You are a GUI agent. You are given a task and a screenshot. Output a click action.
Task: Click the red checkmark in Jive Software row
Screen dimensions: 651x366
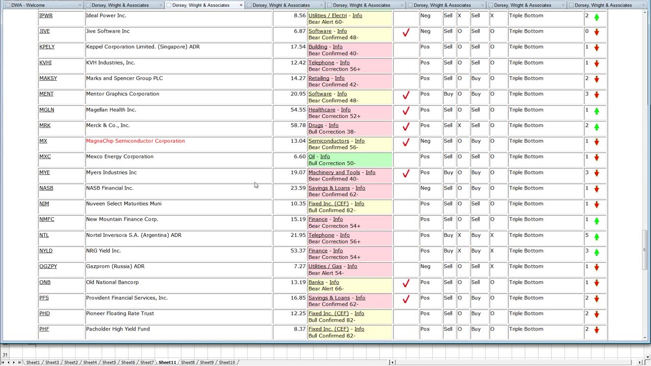tap(406, 33)
